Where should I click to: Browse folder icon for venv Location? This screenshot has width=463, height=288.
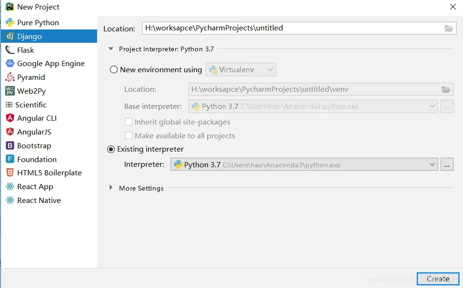[x=446, y=90]
